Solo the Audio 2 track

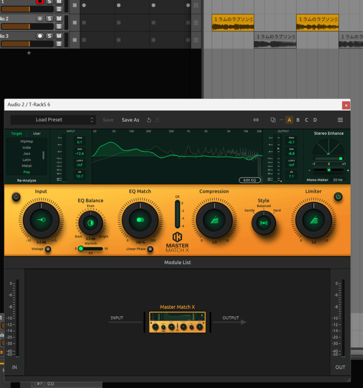50,19
